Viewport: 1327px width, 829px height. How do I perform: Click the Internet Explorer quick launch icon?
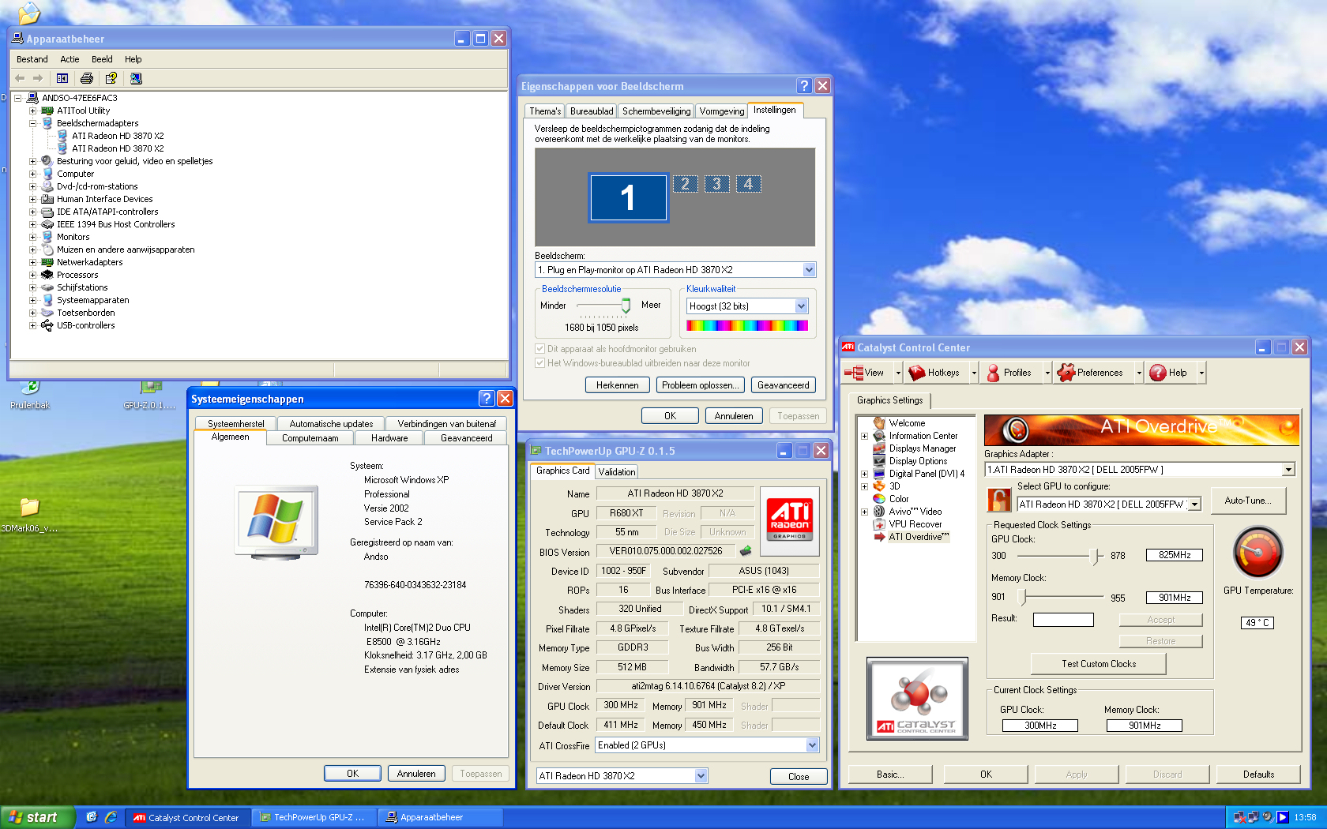point(111,817)
